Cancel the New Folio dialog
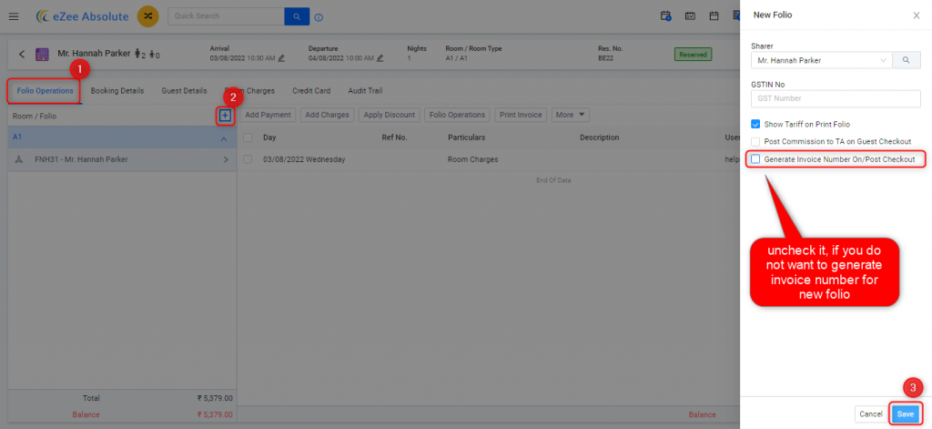The image size is (932, 429). click(871, 414)
